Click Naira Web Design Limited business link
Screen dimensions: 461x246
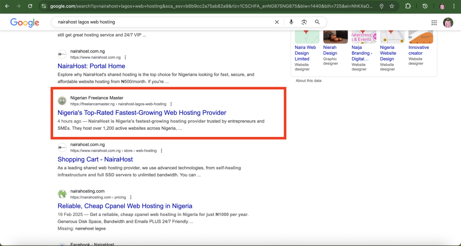pos(306,53)
